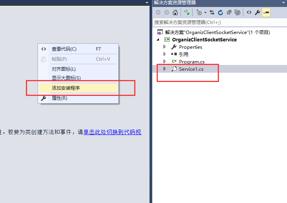Choose 添加安装程序 from the context menu
Viewport: 287px width, 203px height.
[78, 88]
